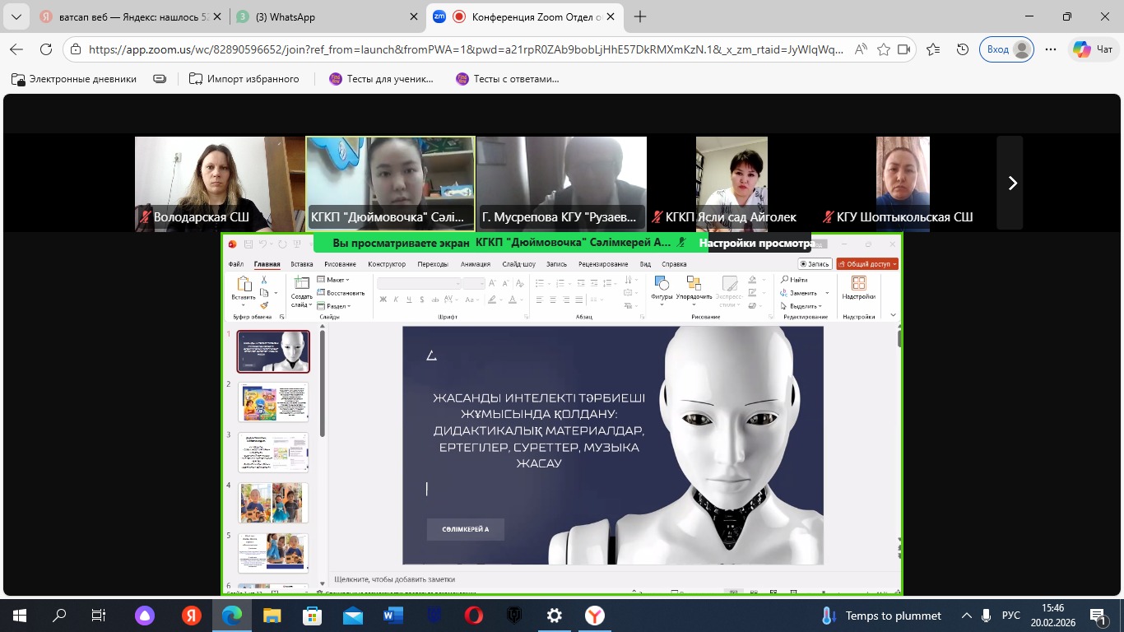This screenshot has height=632, width=1124.
Task: Open the Read aloud icon in address bar
Action: click(x=861, y=49)
